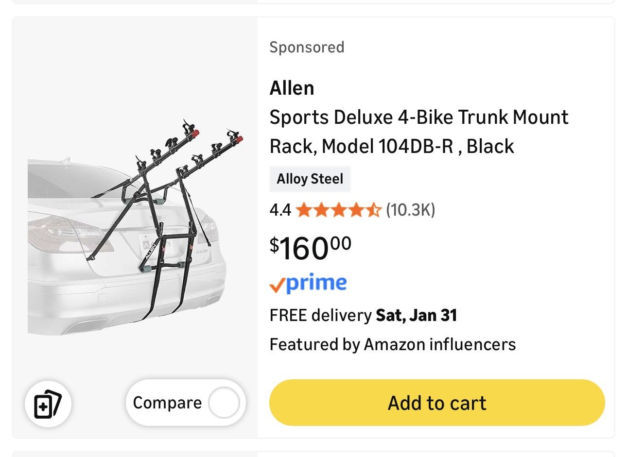This screenshot has width=627, height=457.
Task: Open Featured by Amazon influencers
Action: pos(392,345)
